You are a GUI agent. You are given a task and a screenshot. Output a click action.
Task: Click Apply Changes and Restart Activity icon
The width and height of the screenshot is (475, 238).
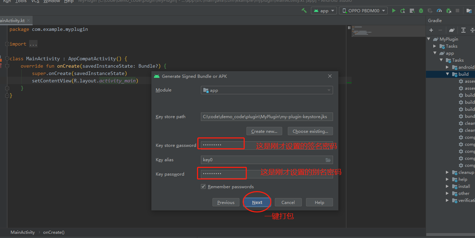[x=403, y=11]
